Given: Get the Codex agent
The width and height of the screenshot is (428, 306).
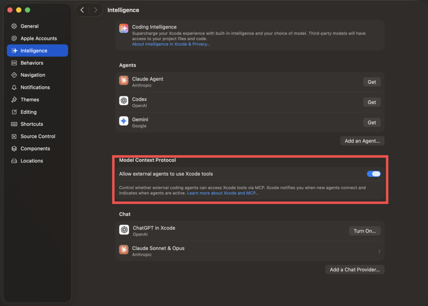Looking at the screenshot, I should coord(372,102).
